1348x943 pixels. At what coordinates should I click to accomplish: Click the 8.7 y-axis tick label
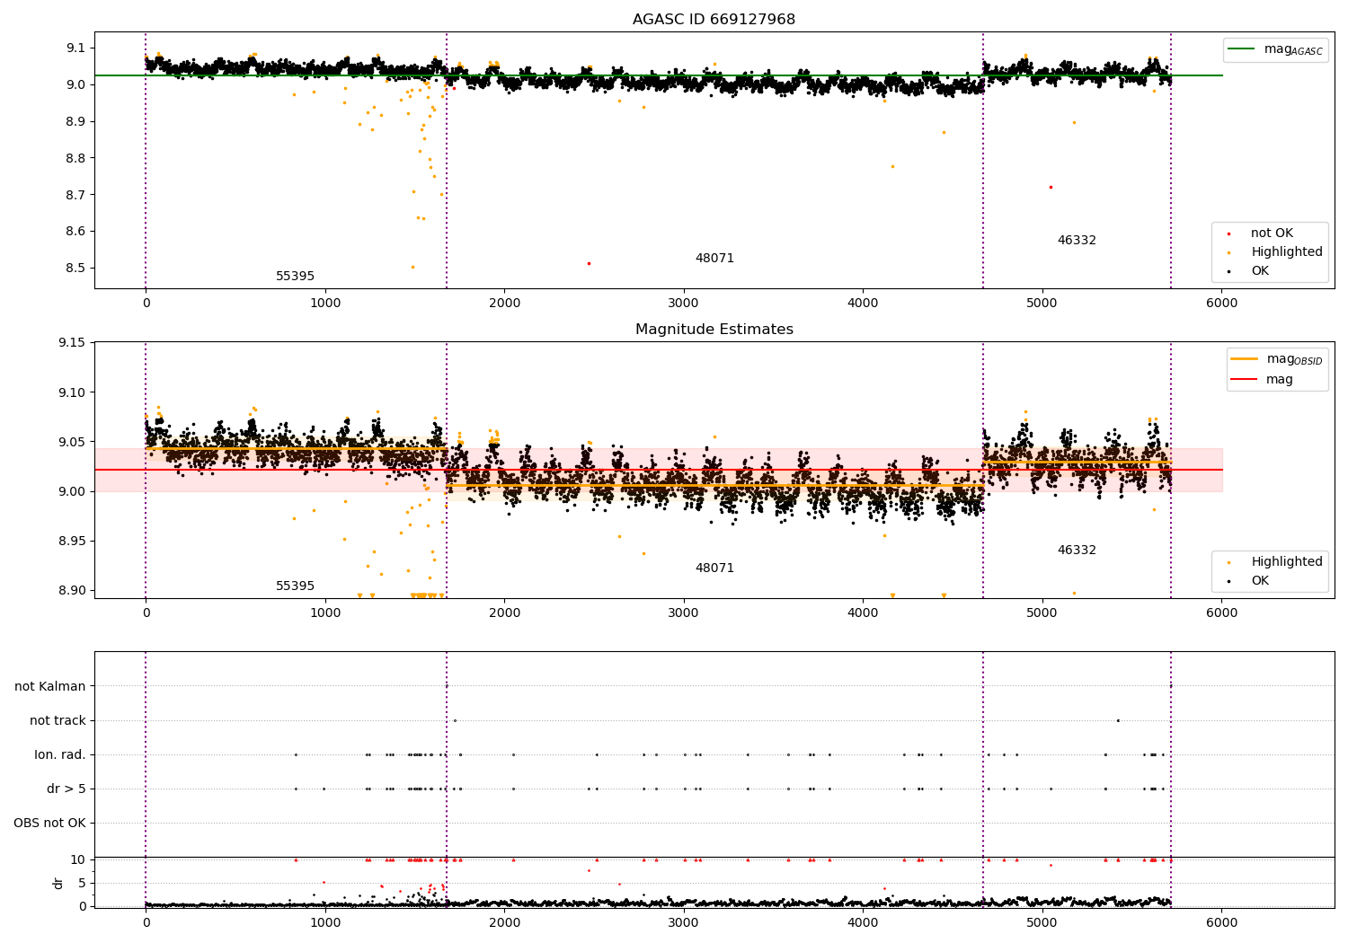[76, 195]
